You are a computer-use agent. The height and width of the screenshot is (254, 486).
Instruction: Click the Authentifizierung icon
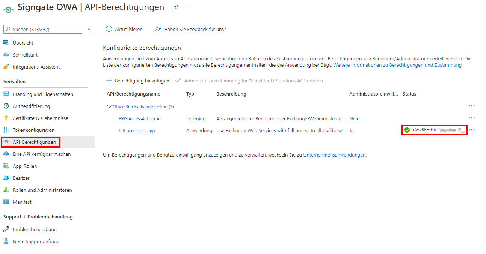coord(6,106)
